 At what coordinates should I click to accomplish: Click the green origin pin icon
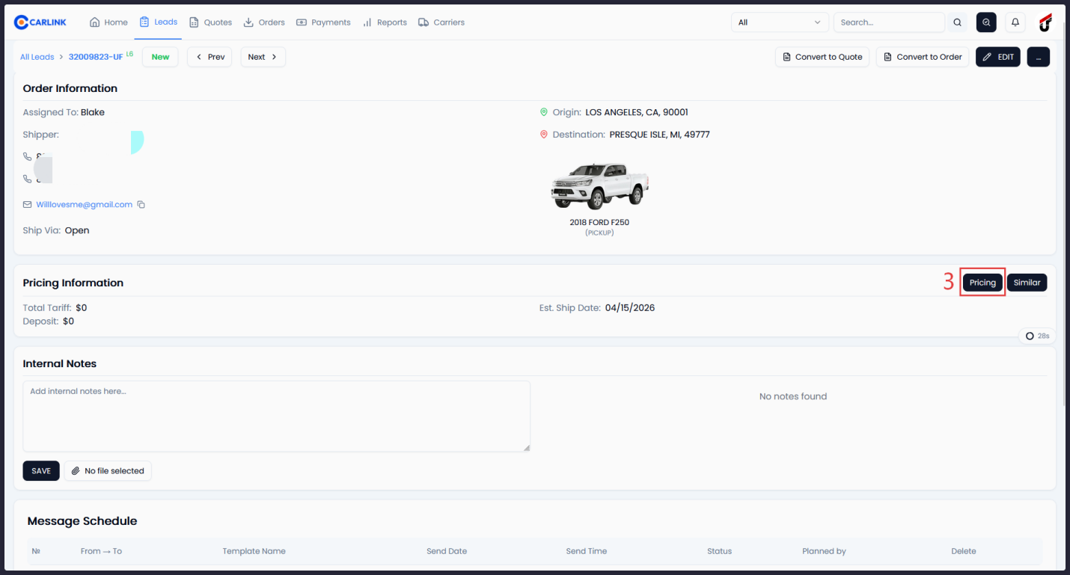(545, 111)
